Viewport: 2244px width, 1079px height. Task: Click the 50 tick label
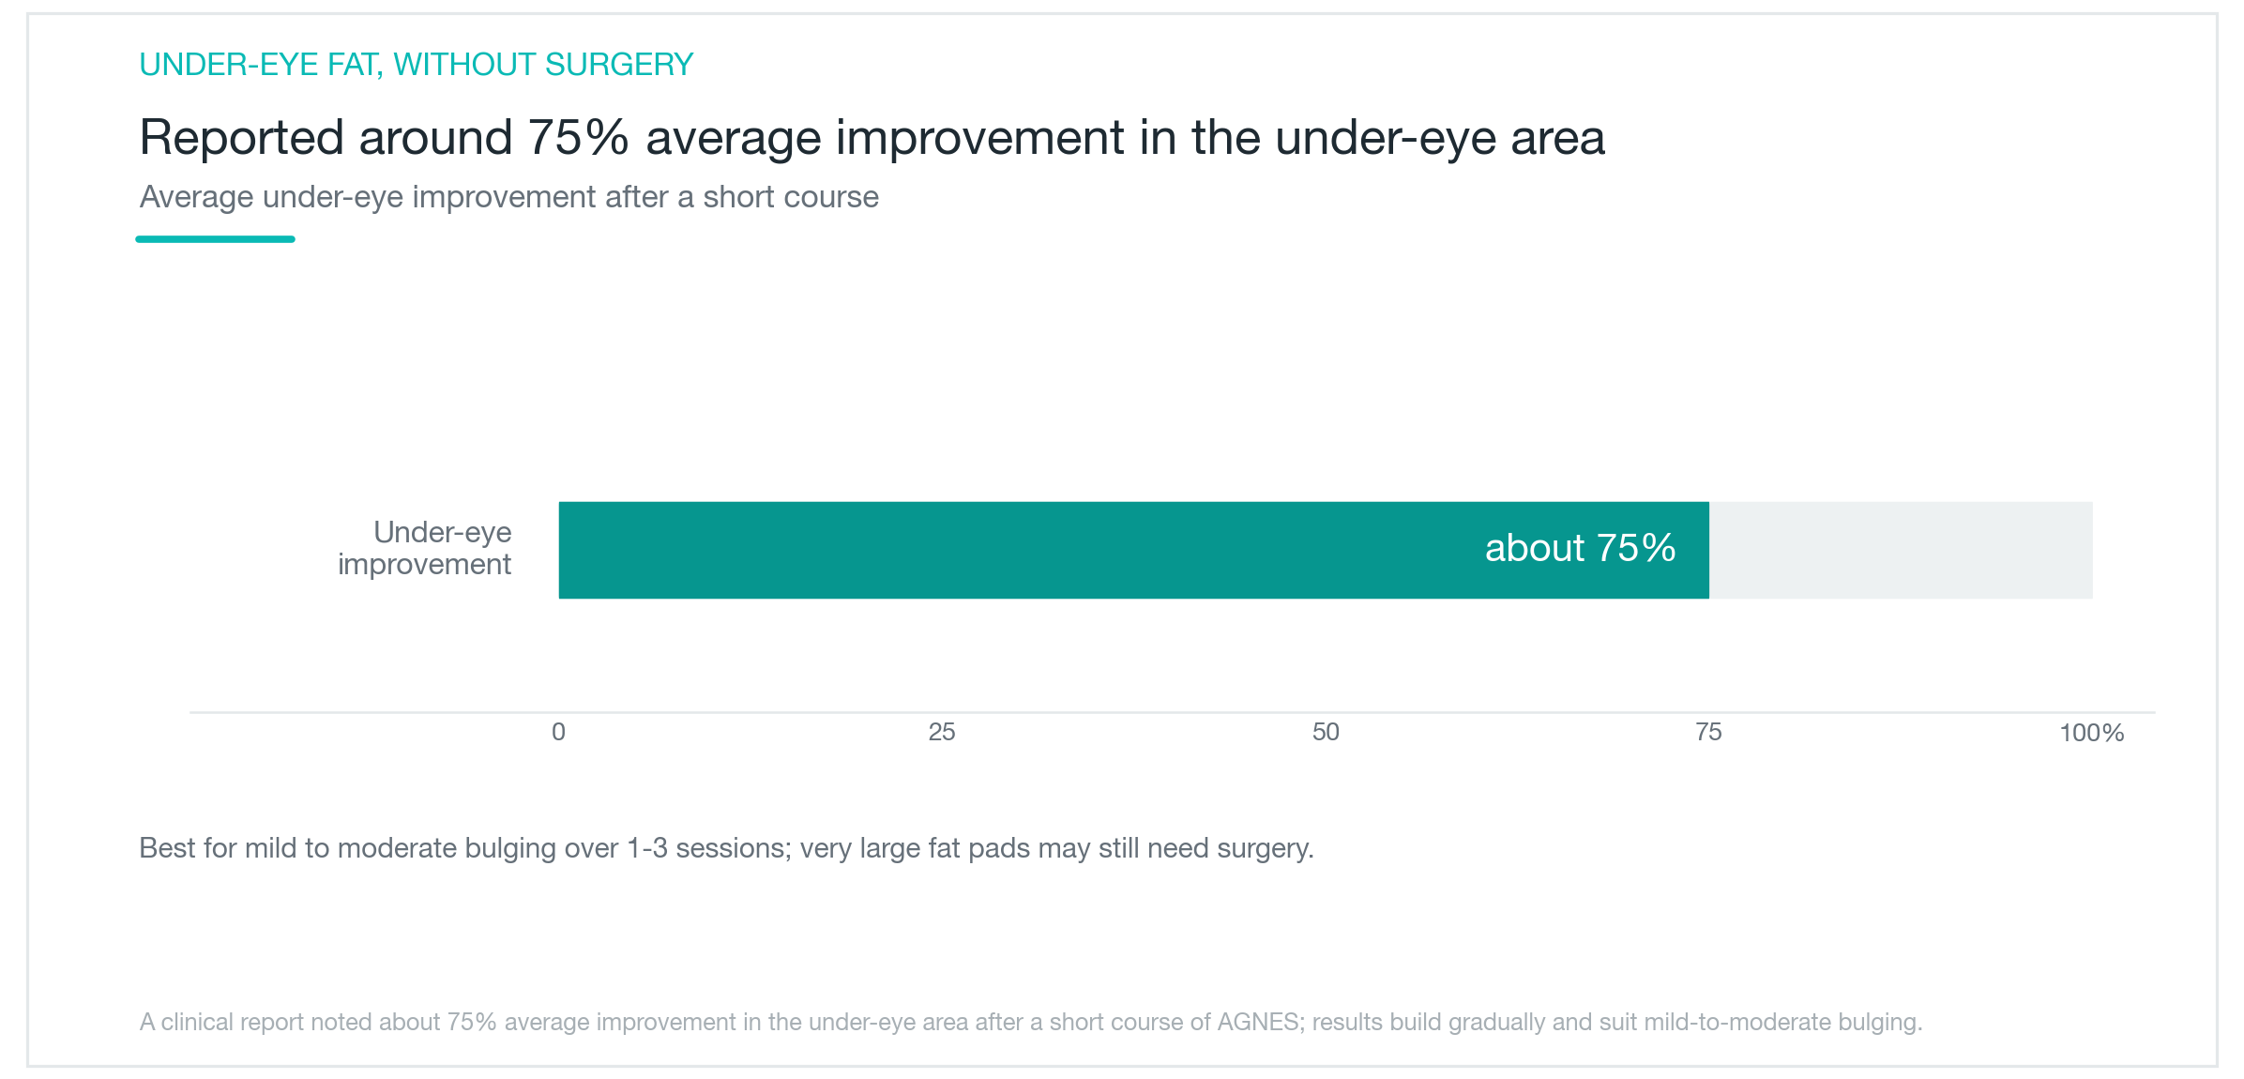click(1326, 732)
